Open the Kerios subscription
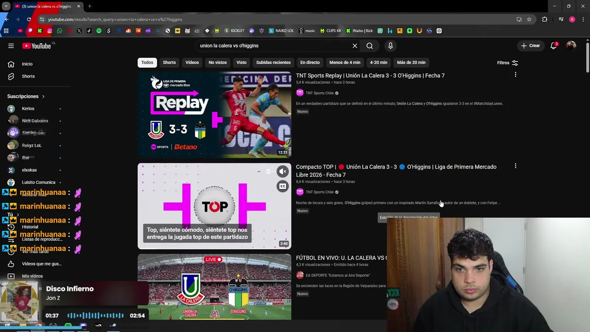The image size is (590, 332). coord(28,109)
